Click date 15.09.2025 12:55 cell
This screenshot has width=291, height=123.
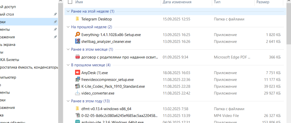176,19
